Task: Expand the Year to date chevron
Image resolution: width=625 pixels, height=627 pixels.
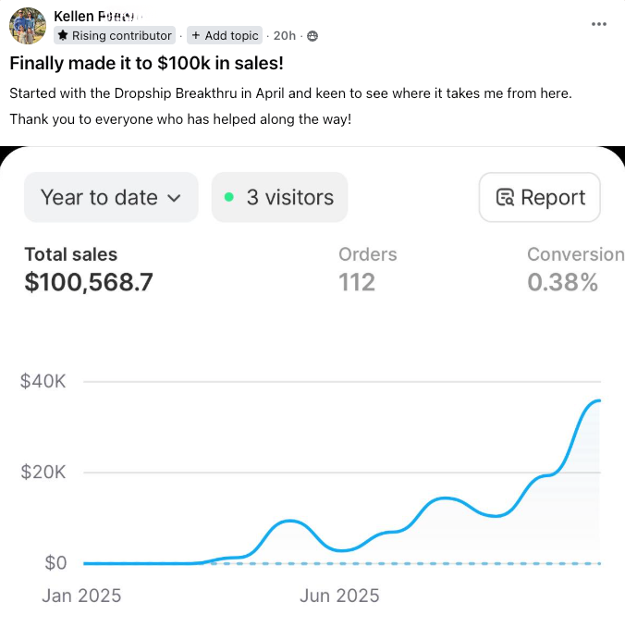Action: point(175,198)
